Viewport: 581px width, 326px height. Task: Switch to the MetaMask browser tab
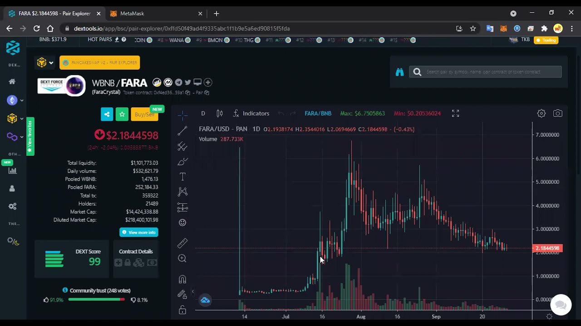coord(157,14)
